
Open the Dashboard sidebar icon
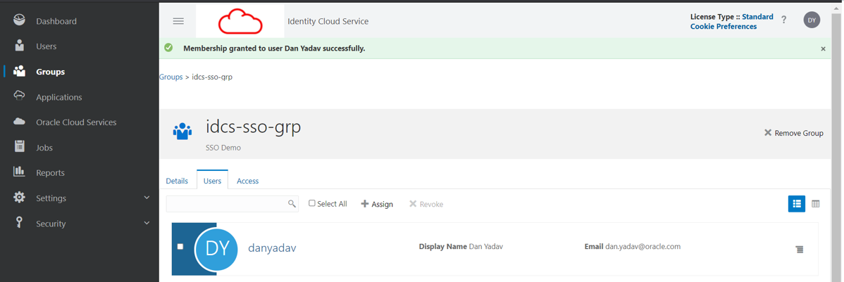pyautogui.click(x=20, y=20)
